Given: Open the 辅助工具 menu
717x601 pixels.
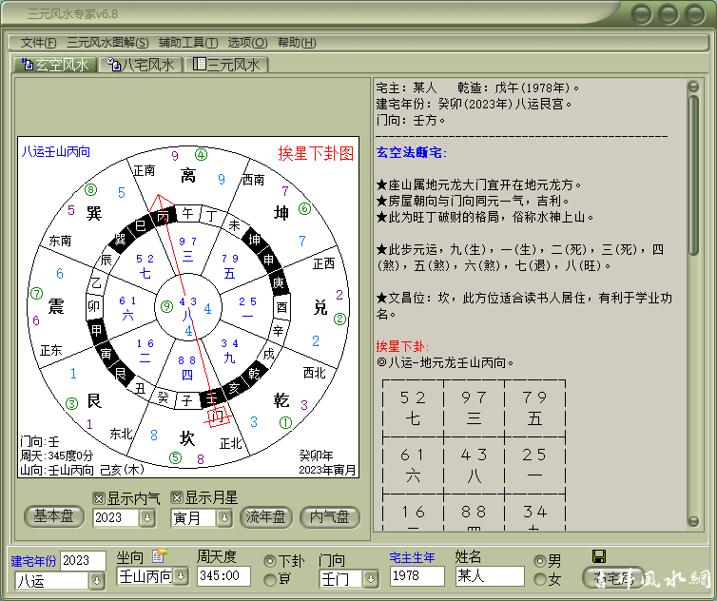Looking at the screenshot, I should click(x=188, y=43).
